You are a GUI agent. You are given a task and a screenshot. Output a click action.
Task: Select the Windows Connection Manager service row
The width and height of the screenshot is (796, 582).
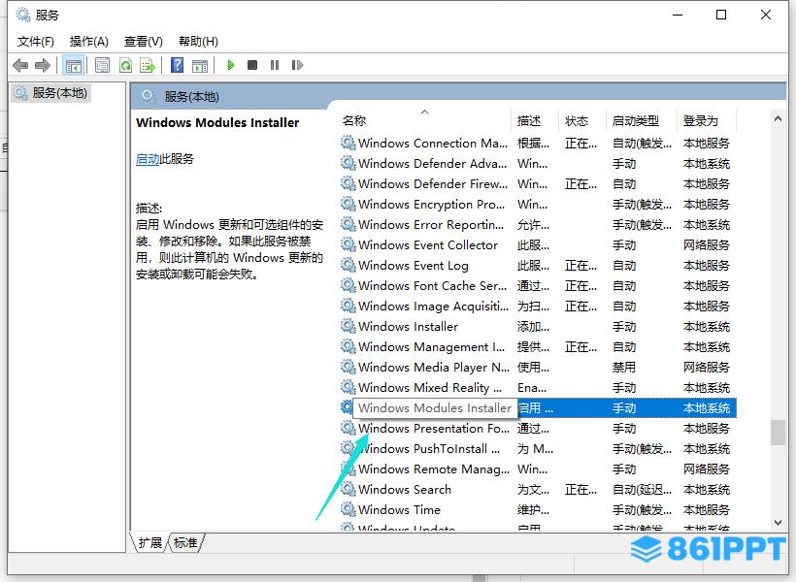tap(537, 144)
